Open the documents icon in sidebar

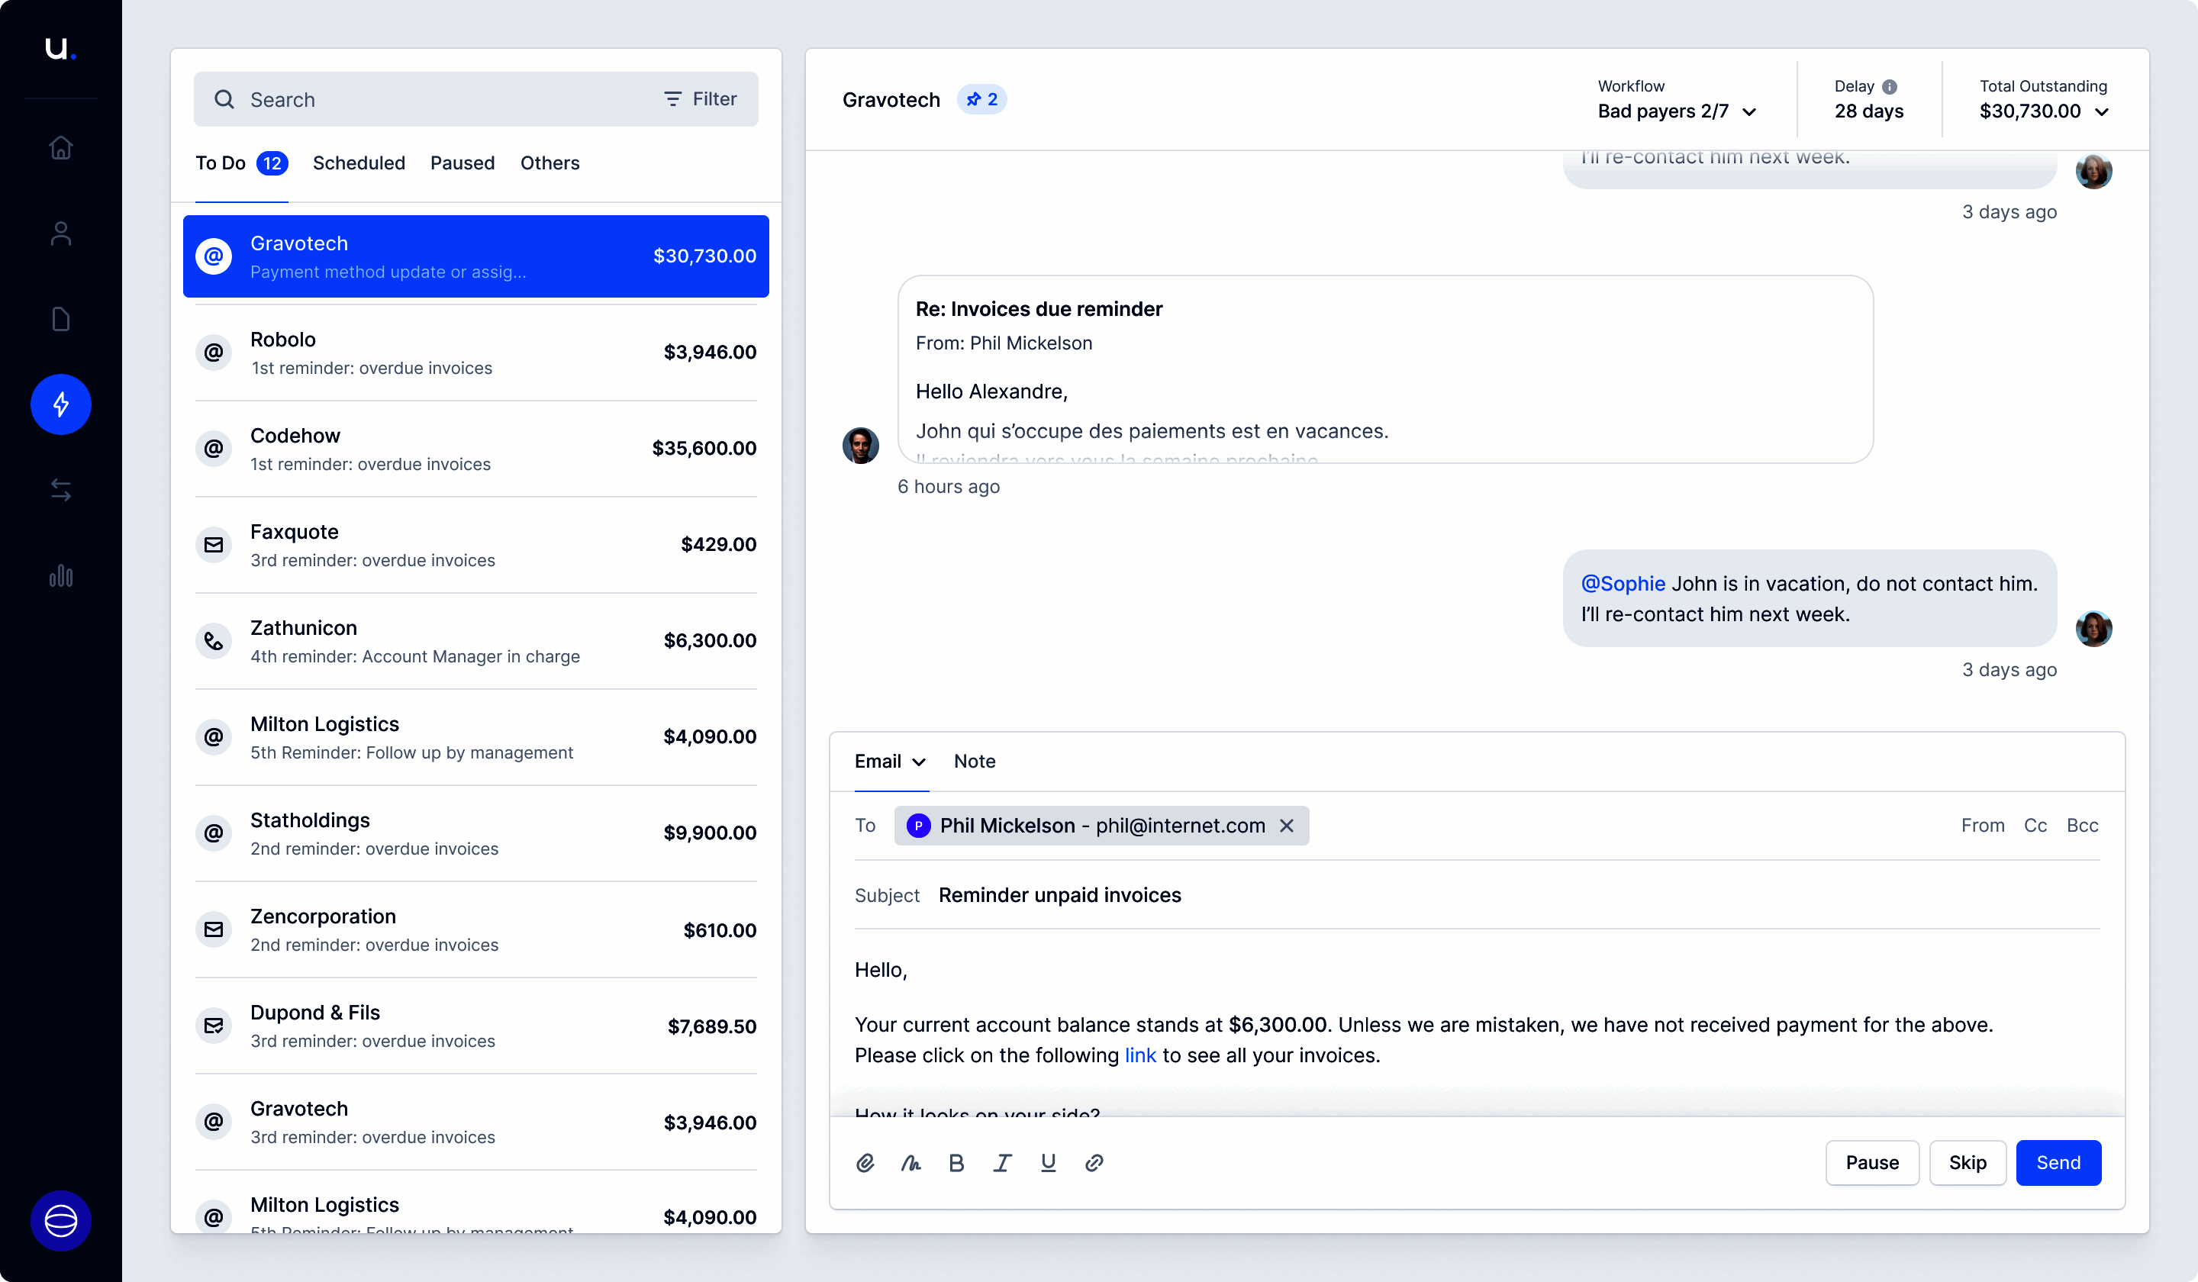click(60, 319)
